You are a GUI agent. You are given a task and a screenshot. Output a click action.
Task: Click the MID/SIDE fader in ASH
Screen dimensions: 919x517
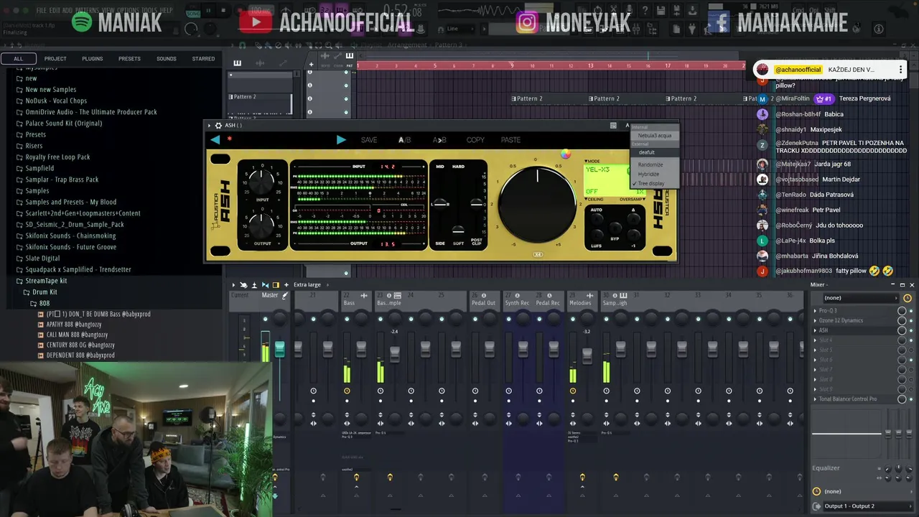pos(441,204)
